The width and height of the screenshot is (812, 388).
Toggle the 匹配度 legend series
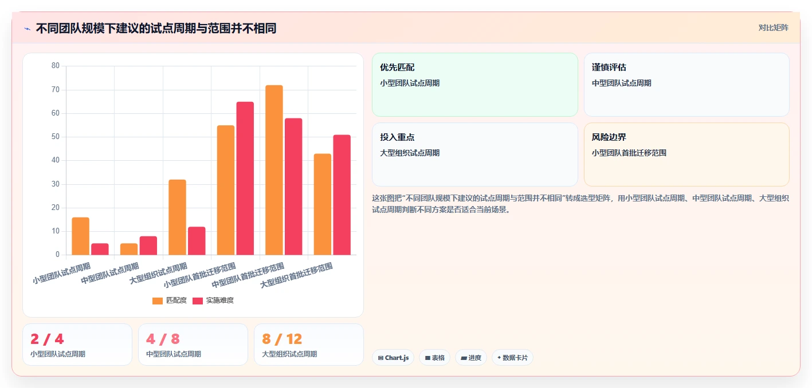pos(170,300)
